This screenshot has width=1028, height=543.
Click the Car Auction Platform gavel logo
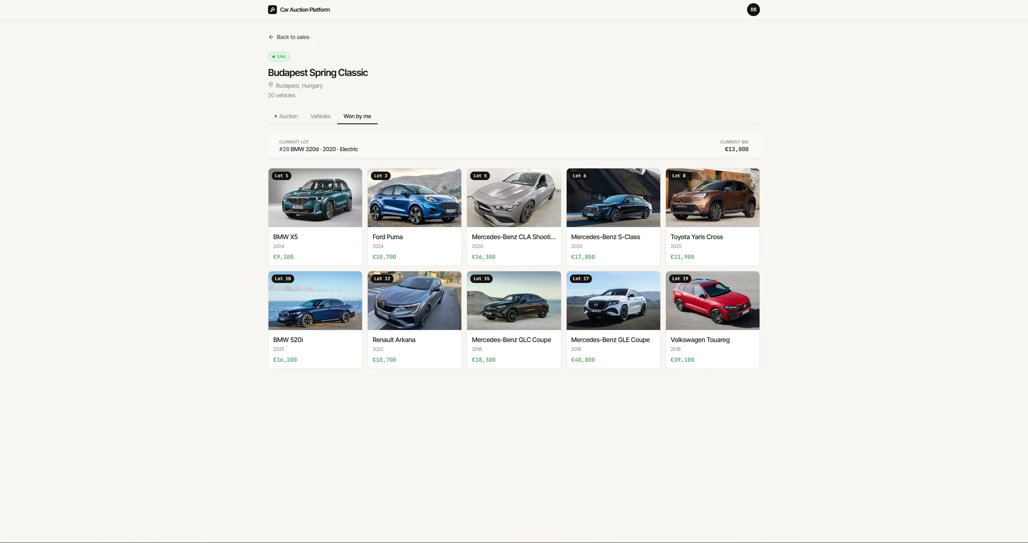click(x=272, y=10)
